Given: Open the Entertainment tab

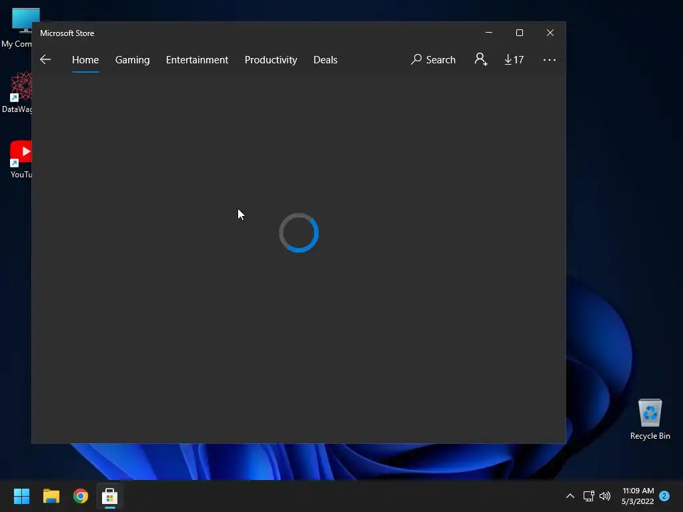Looking at the screenshot, I should 197,59.
